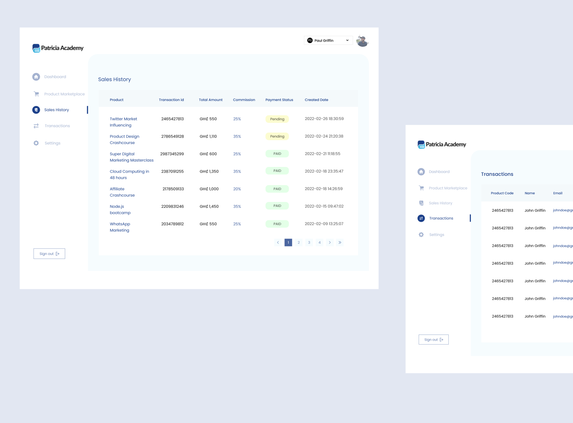The width and height of the screenshot is (573, 423).
Task: Click the previous page chevron
Action: click(278, 242)
